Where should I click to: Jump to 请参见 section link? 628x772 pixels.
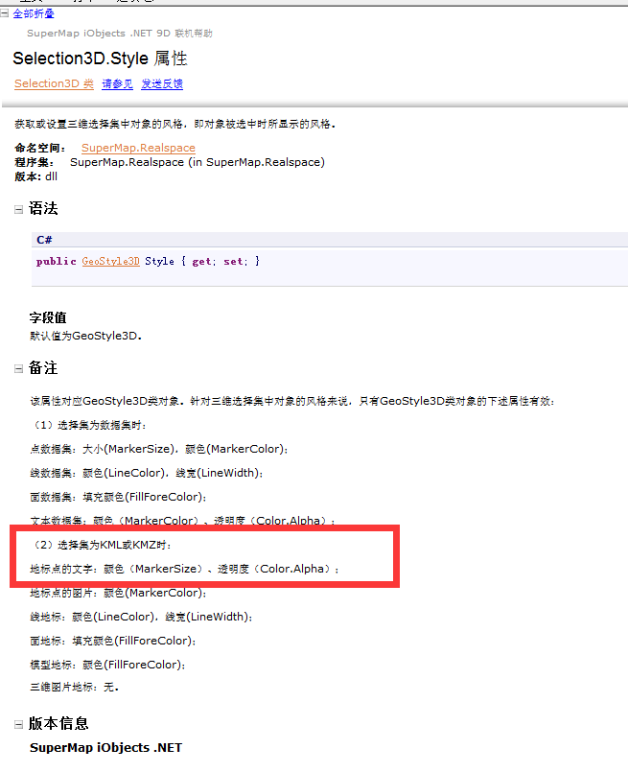pos(117,83)
